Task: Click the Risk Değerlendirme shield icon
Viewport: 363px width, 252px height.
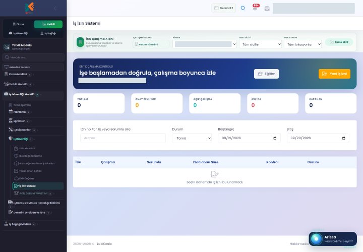Action: [16, 156]
